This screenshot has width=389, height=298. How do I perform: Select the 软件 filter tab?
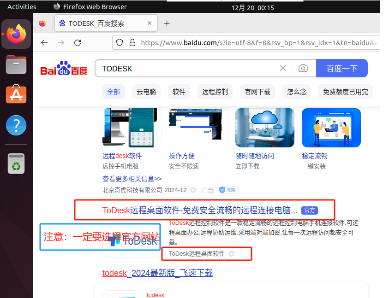[179, 92]
